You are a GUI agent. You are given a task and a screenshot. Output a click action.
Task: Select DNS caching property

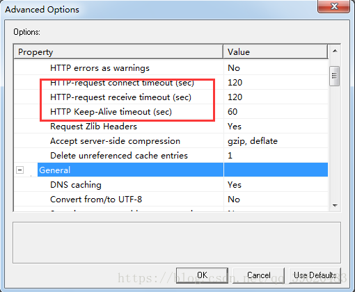pos(76,185)
